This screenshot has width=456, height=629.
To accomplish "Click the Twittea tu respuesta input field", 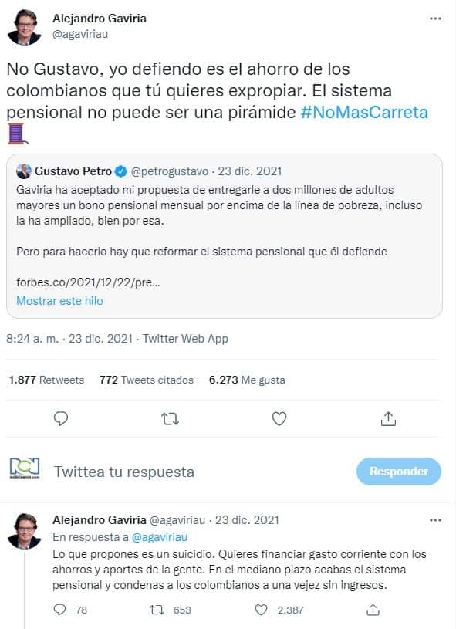I will [x=123, y=471].
